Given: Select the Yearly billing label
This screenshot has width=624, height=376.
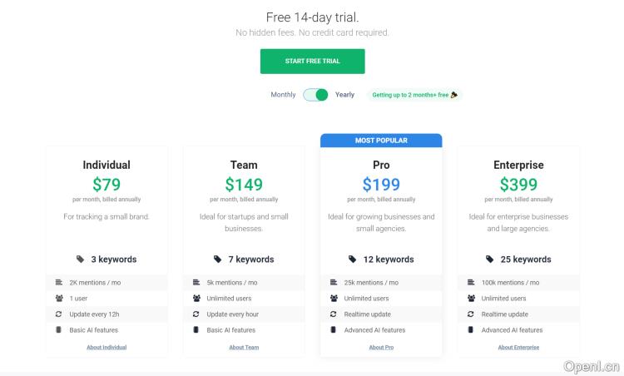Looking at the screenshot, I should [x=344, y=95].
